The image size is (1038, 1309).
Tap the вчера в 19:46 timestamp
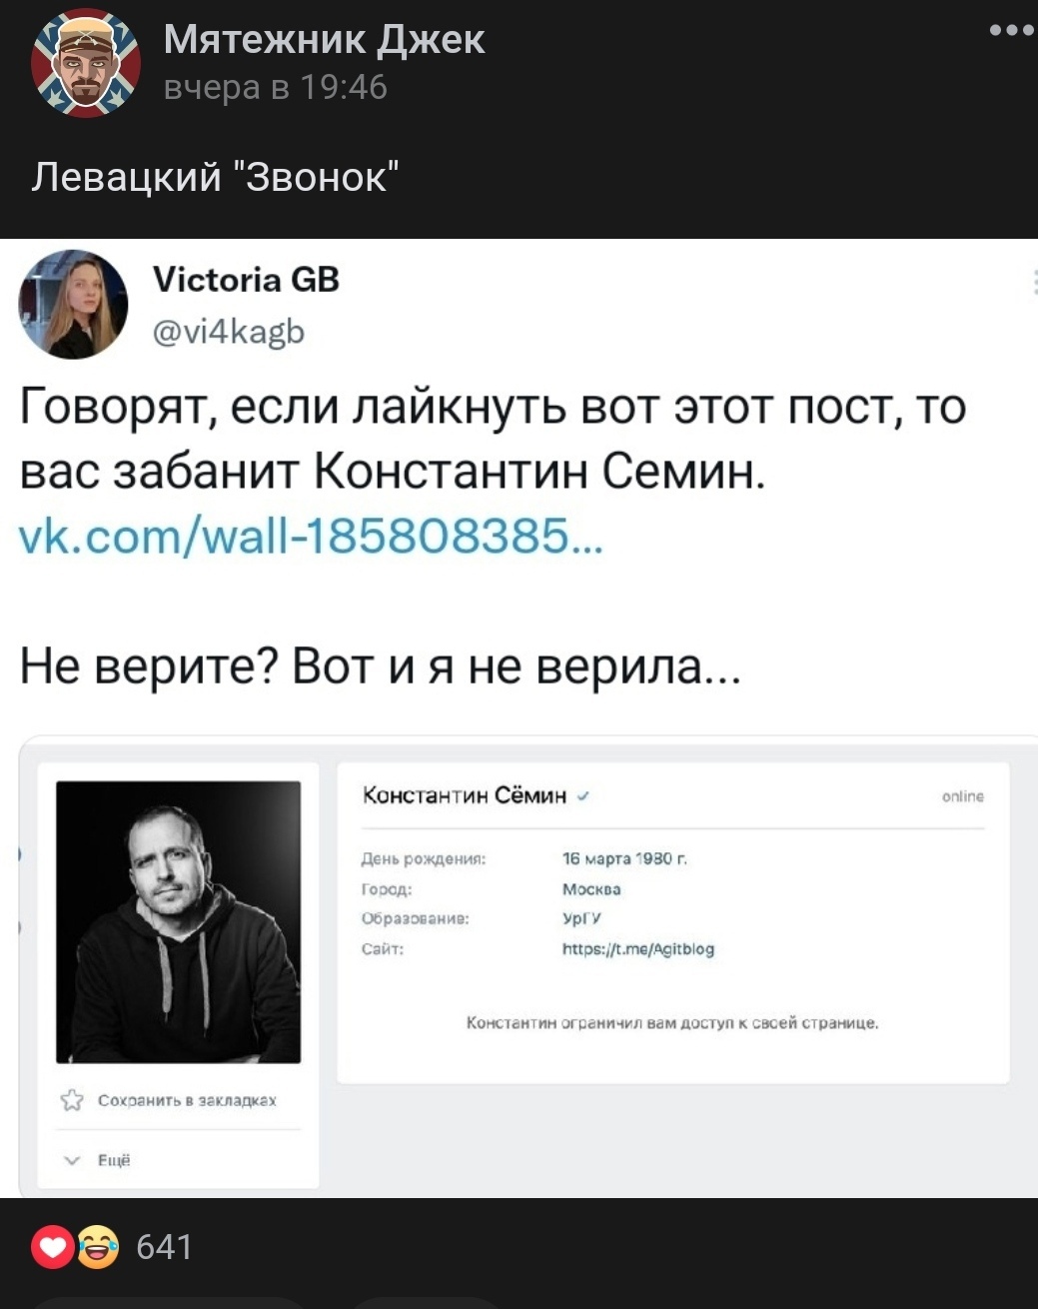click(275, 88)
